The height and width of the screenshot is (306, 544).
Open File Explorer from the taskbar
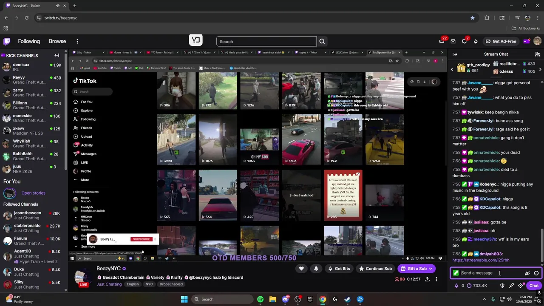(x=272, y=299)
